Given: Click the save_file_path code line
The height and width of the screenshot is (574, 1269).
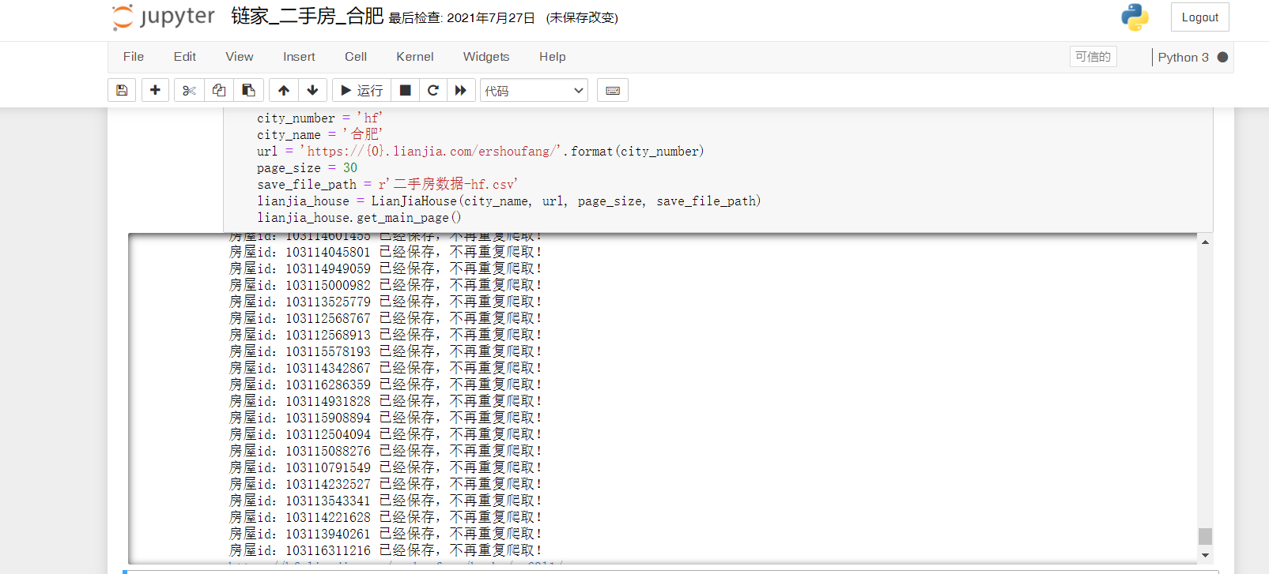Looking at the screenshot, I should coord(387,184).
